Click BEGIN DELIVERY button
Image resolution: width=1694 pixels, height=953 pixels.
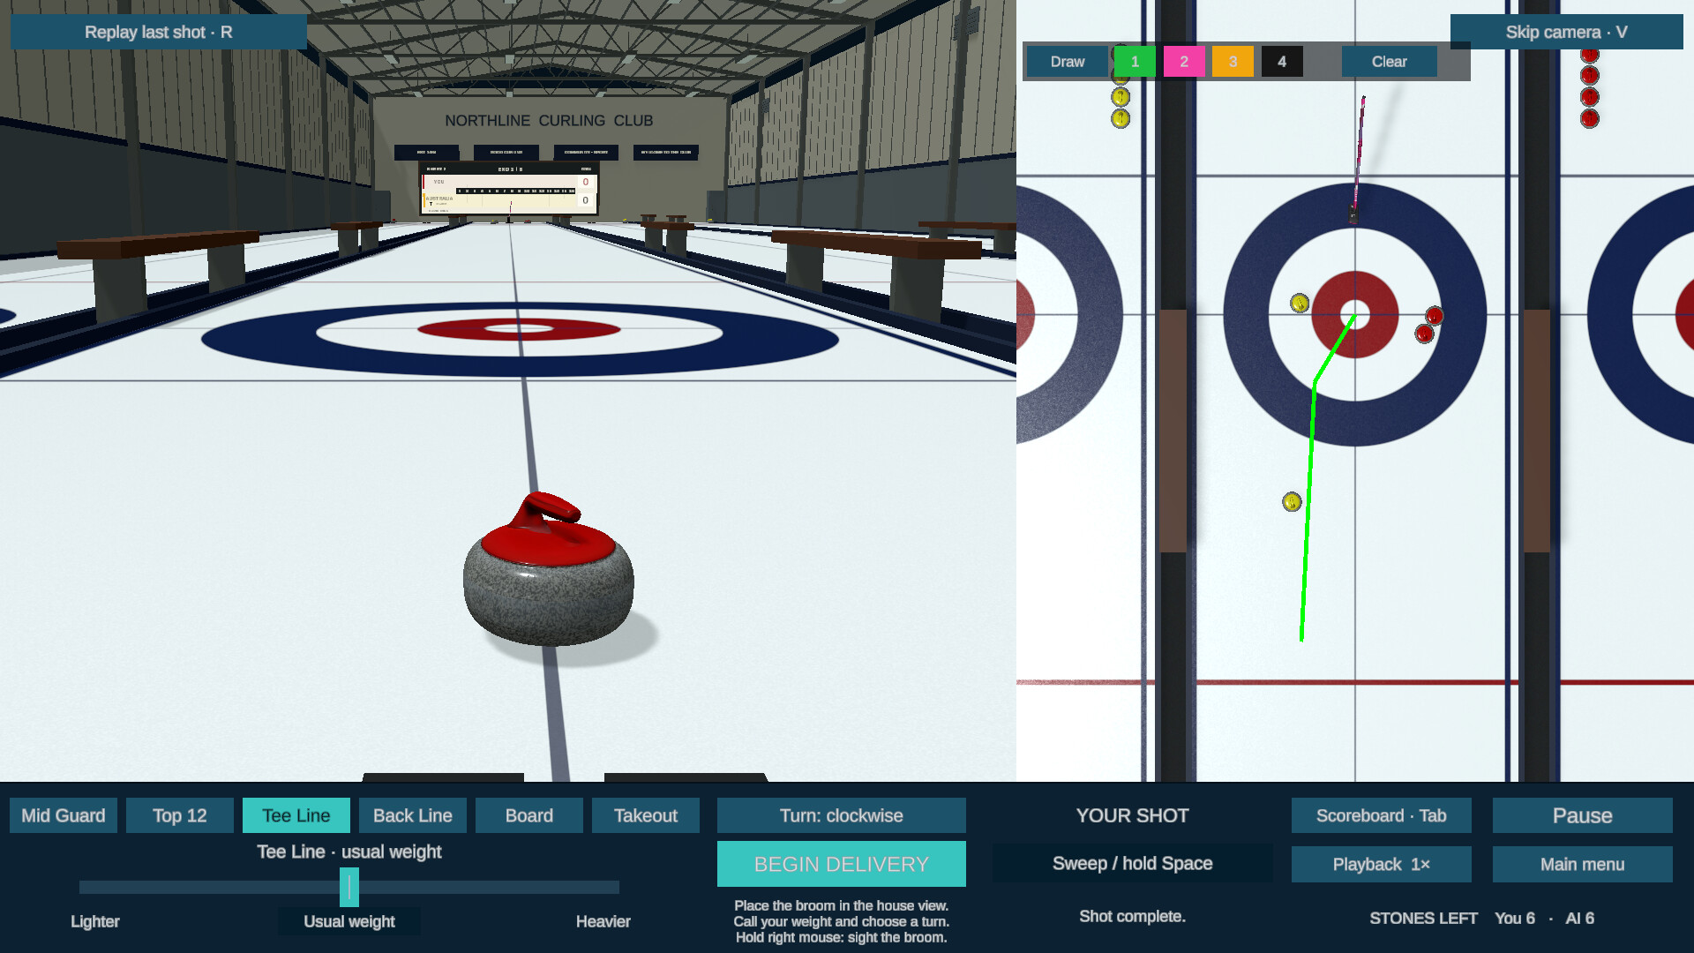point(842,864)
